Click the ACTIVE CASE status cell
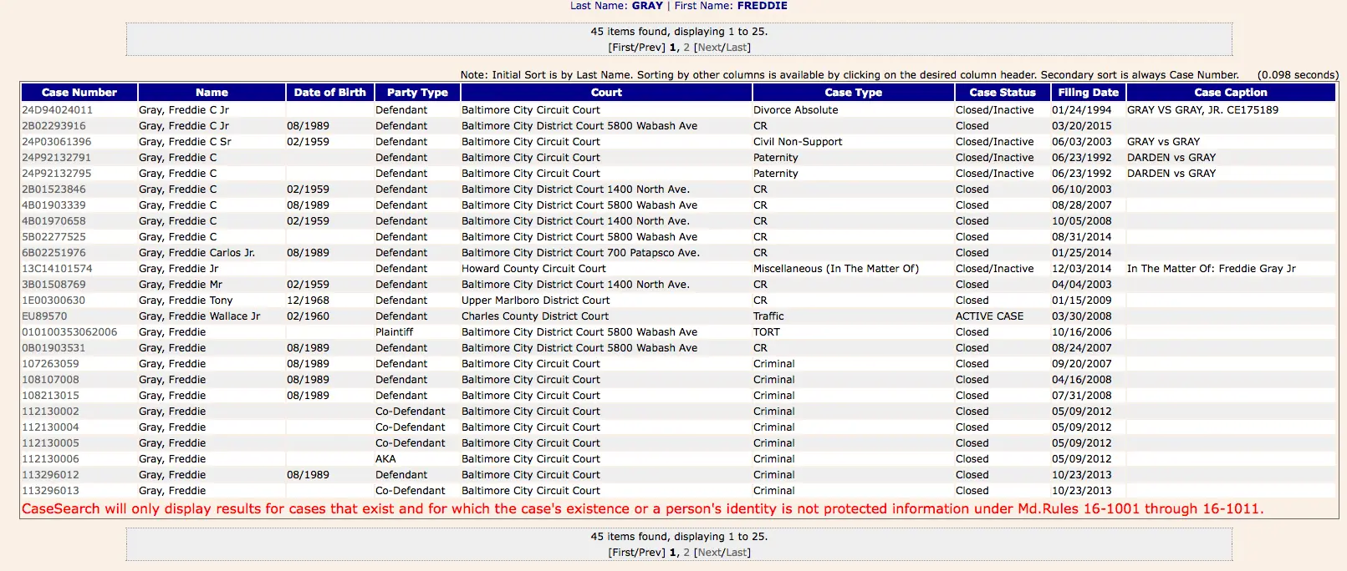The width and height of the screenshot is (1347, 571). [x=989, y=316]
